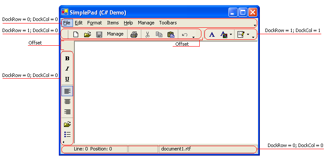The width and height of the screenshot is (326, 159).
Task: Open the Format menu
Action: [94, 23]
